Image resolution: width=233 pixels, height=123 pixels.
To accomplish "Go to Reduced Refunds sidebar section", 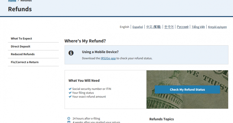I will 22,54.
